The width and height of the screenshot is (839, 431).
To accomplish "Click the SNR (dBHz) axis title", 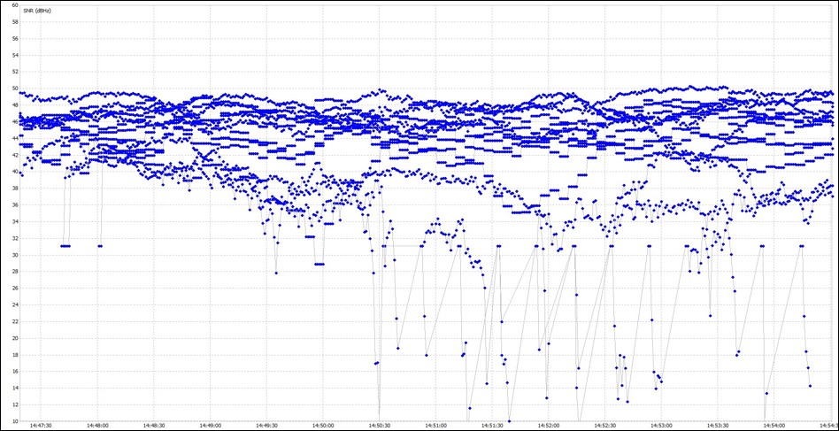I will click(37, 11).
